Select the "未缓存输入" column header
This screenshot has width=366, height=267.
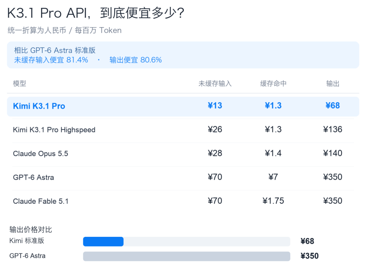click(215, 83)
